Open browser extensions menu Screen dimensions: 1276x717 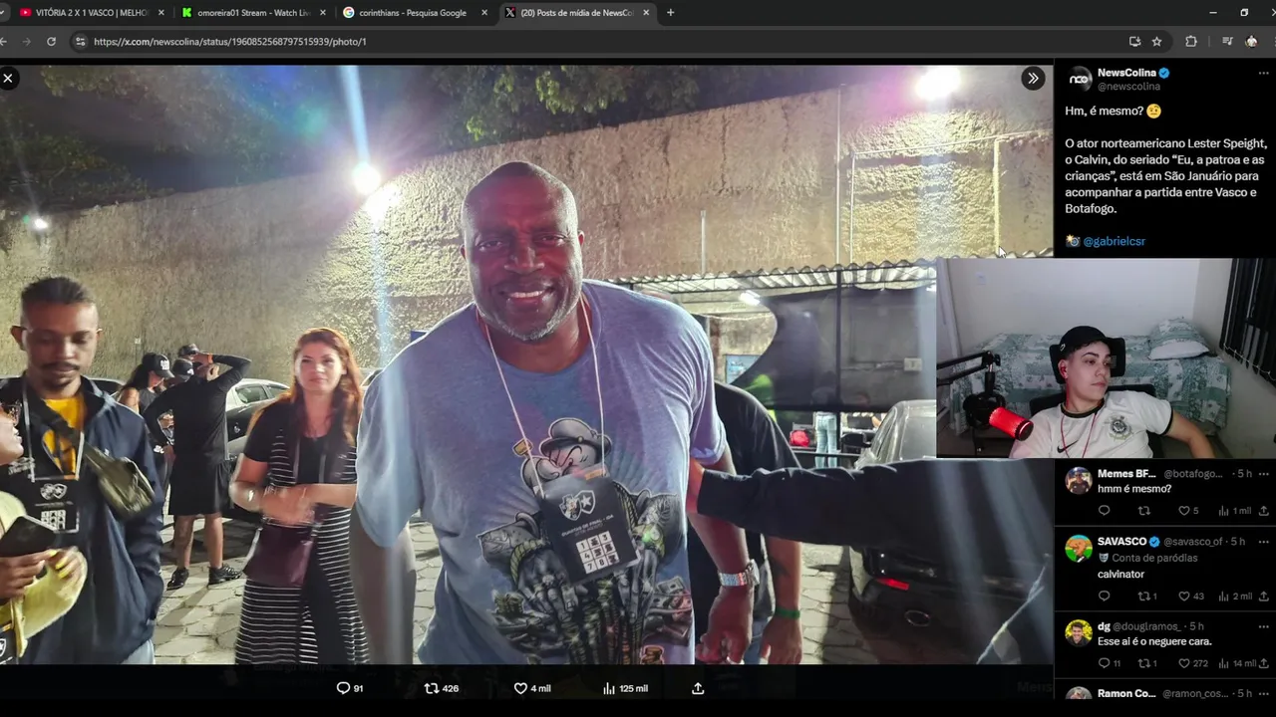(x=1191, y=42)
